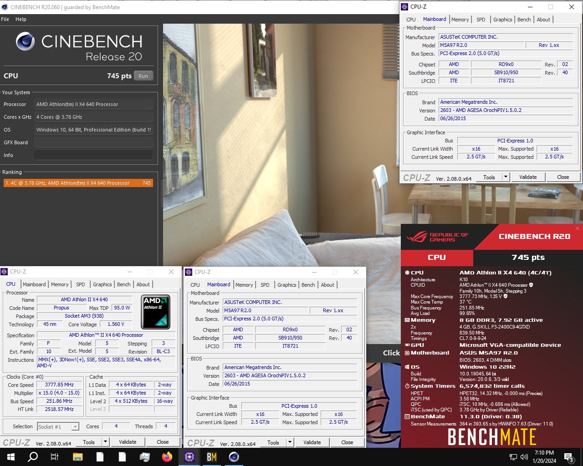Click the first blank document icon on taskbar
Image resolution: width=583 pixels, height=466 pixels.
pyautogui.click(x=100, y=456)
